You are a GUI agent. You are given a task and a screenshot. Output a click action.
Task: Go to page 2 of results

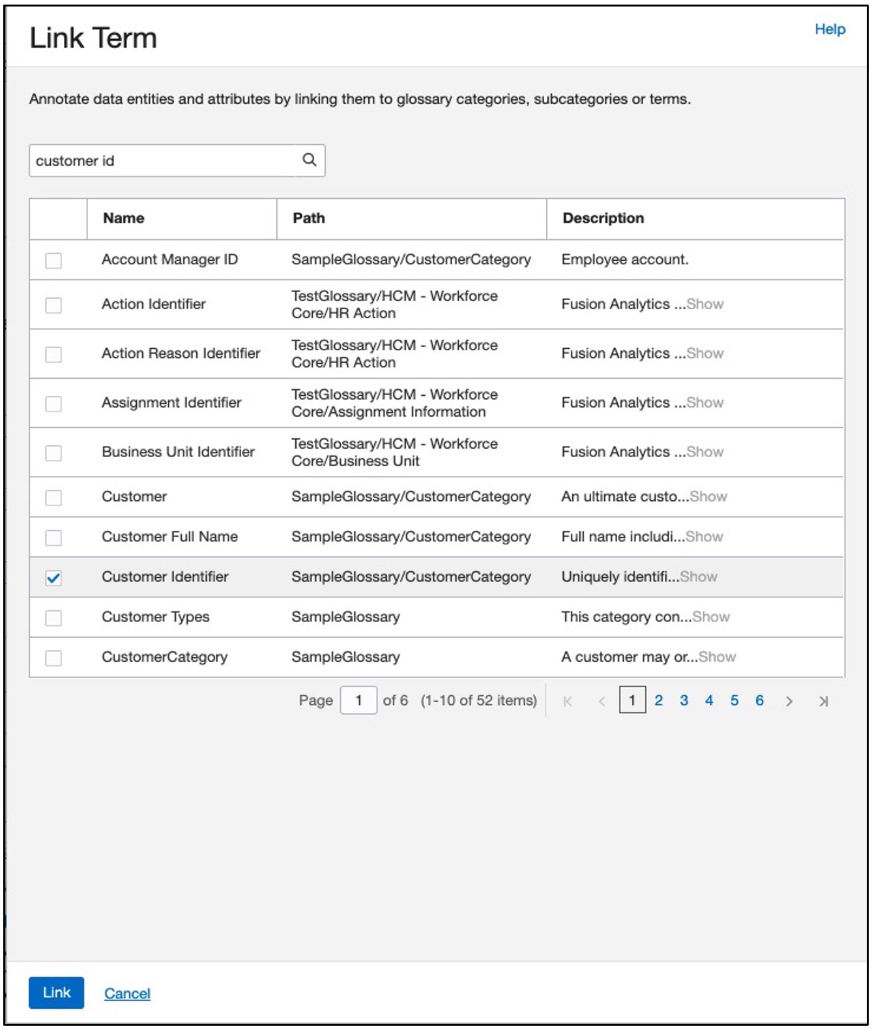(659, 700)
